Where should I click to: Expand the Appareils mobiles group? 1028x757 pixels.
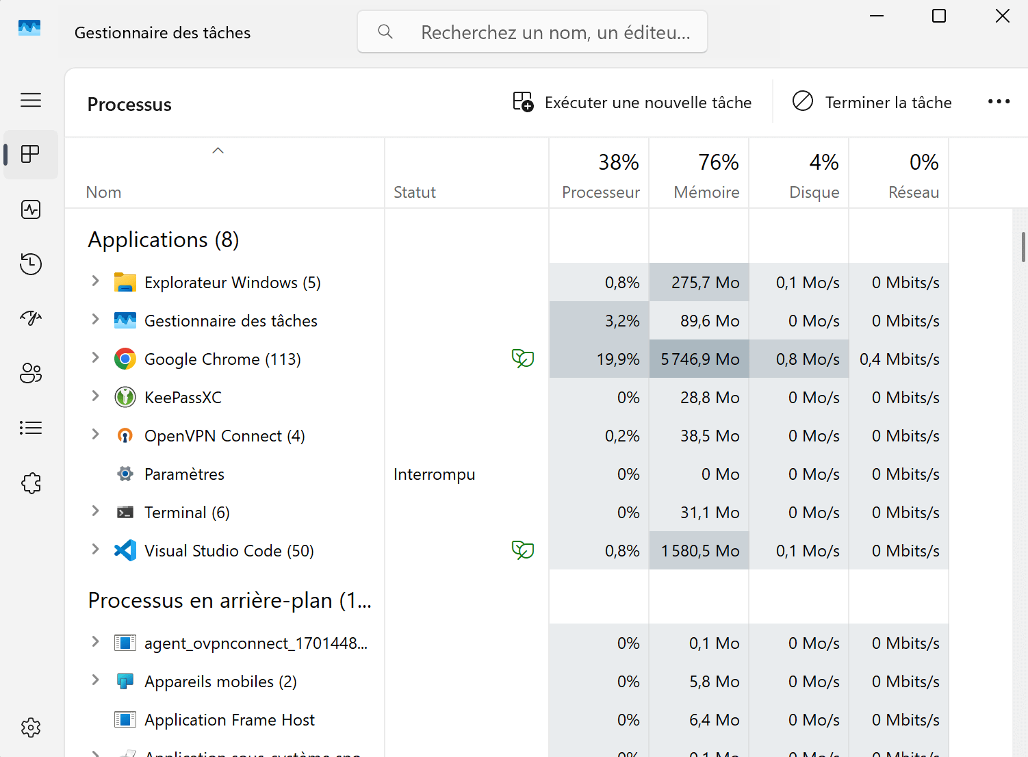(x=96, y=680)
